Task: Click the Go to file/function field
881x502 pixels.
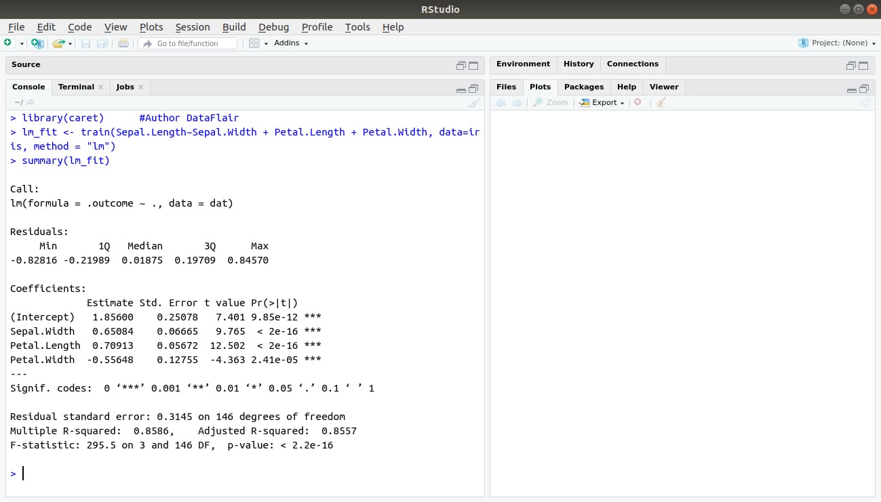Action: tap(189, 43)
